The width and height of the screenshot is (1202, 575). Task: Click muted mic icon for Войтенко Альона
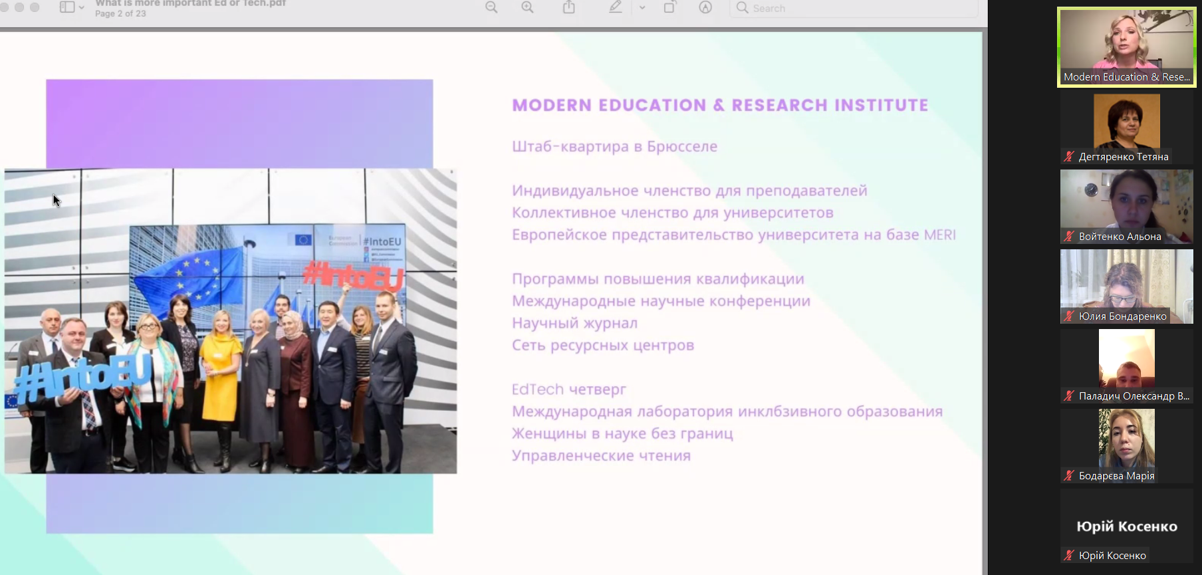coord(1069,237)
